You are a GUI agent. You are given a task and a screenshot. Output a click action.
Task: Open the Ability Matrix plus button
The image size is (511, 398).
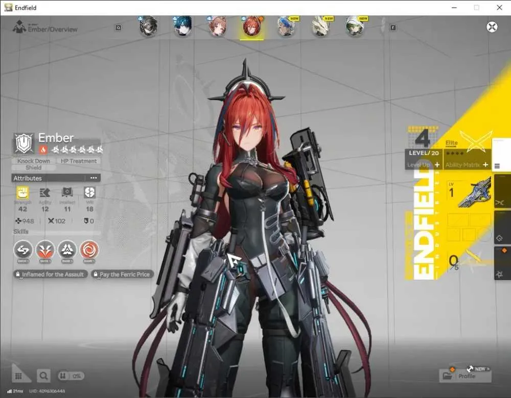(485, 165)
